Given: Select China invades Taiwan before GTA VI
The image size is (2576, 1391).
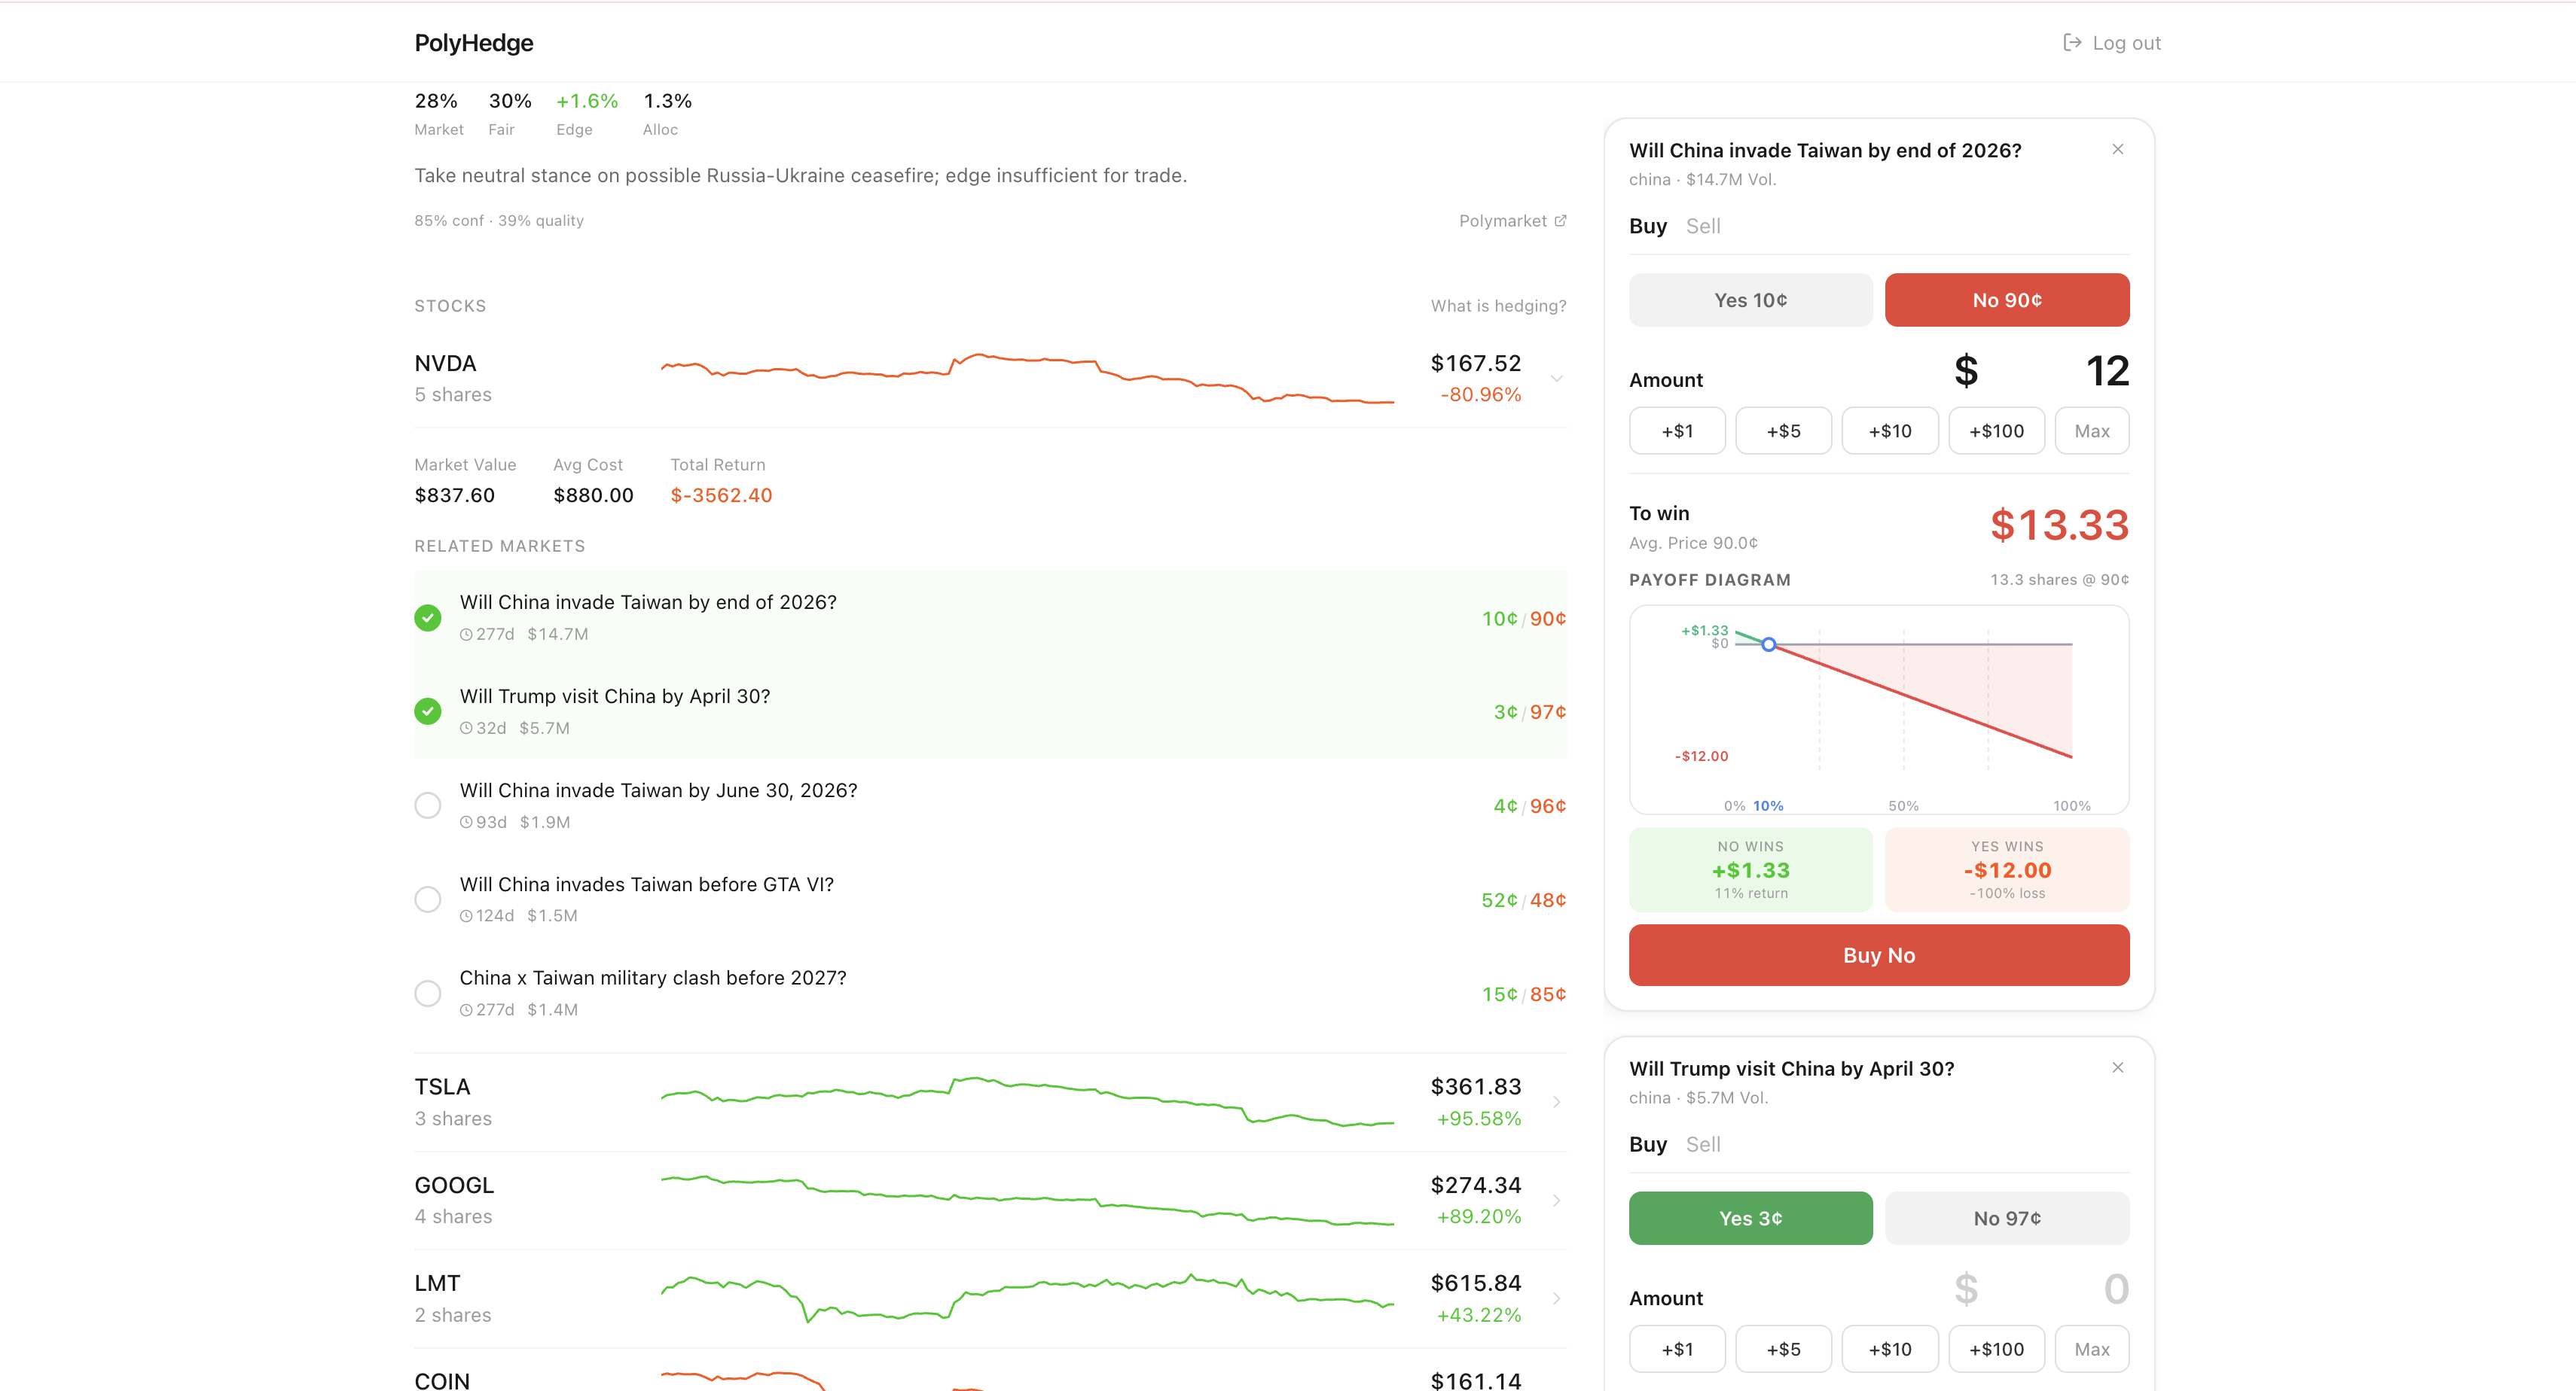Looking at the screenshot, I should pyautogui.click(x=427, y=899).
